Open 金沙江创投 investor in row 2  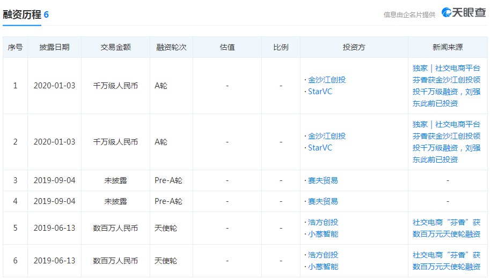327,136
